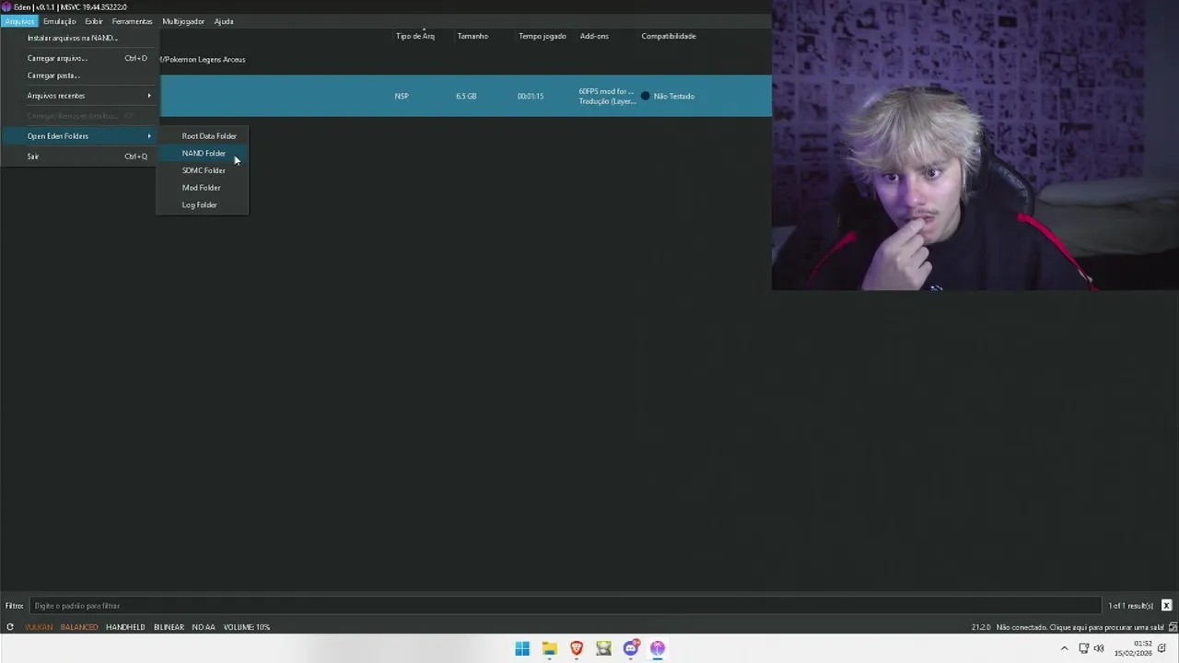
Task: Open Mod Folder
Action: pyautogui.click(x=203, y=188)
